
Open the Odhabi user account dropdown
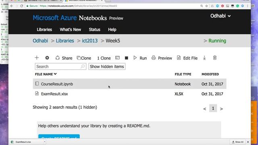pos(221,16)
